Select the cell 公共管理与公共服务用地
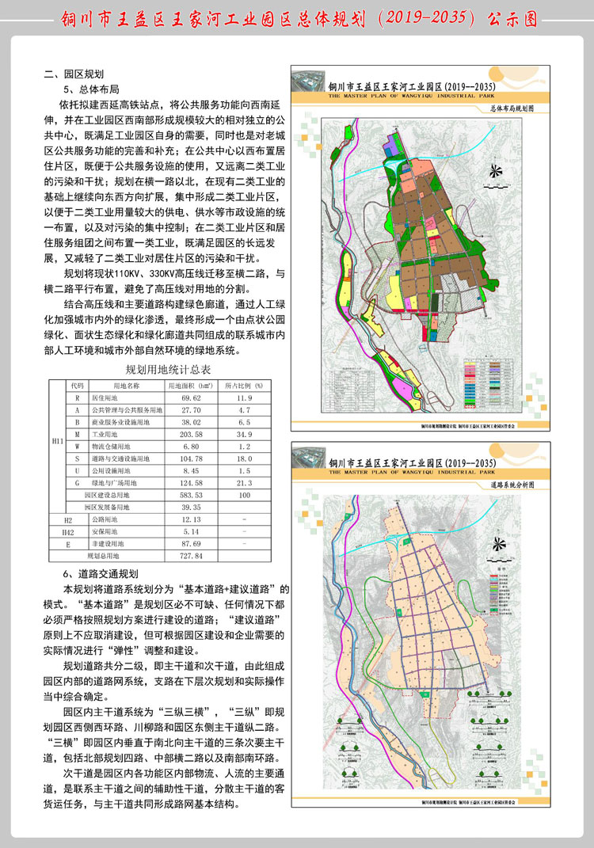 point(127,410)
